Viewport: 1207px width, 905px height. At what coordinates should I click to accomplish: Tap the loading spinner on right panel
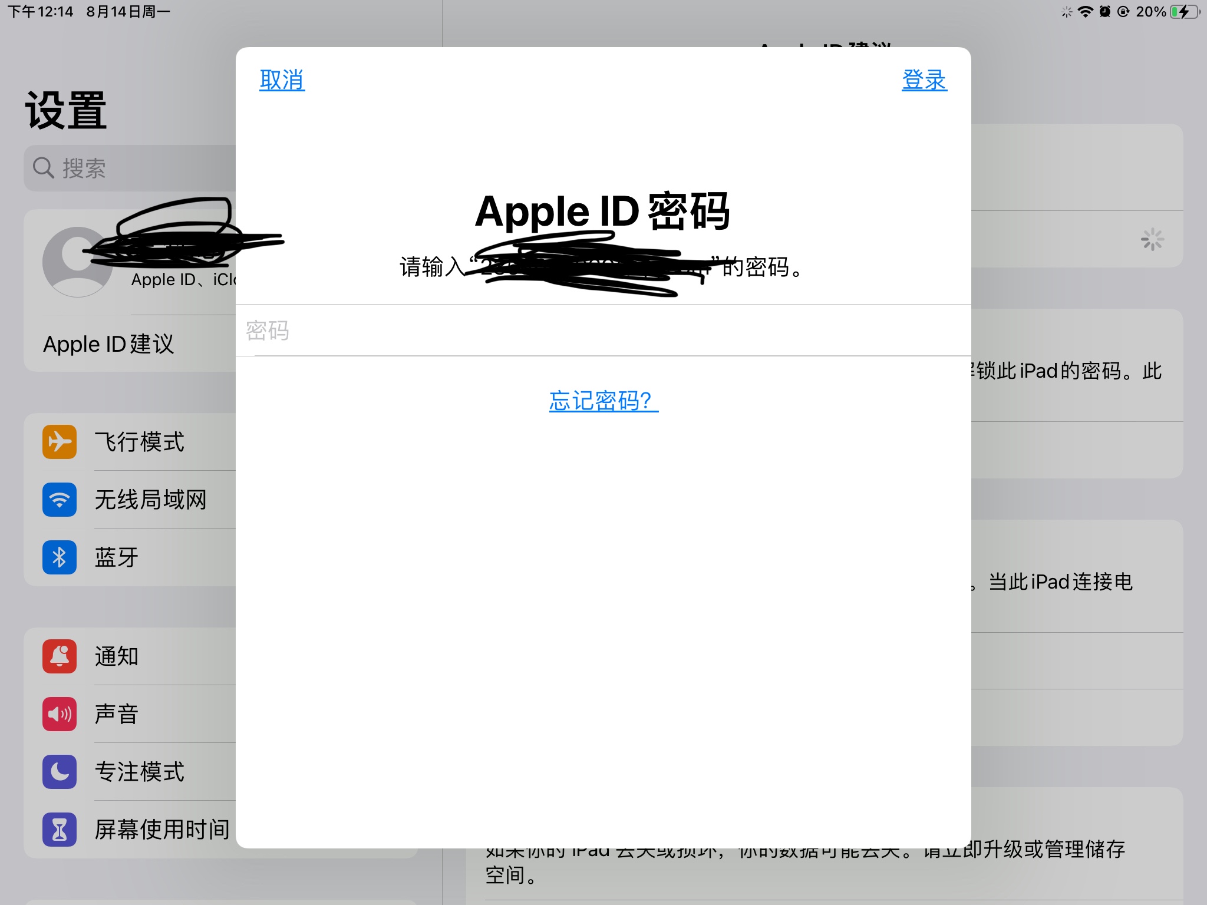pyautogui.click(x=1152, y=240)
